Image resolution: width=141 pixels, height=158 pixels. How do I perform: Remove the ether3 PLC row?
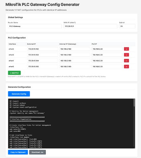point(126,55)
